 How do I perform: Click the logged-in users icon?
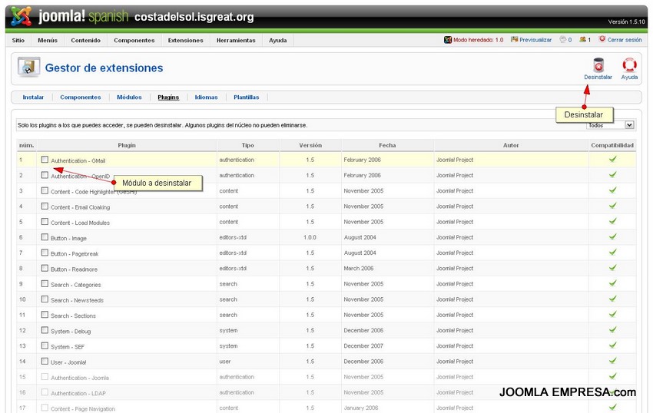[x=582, y=40]
